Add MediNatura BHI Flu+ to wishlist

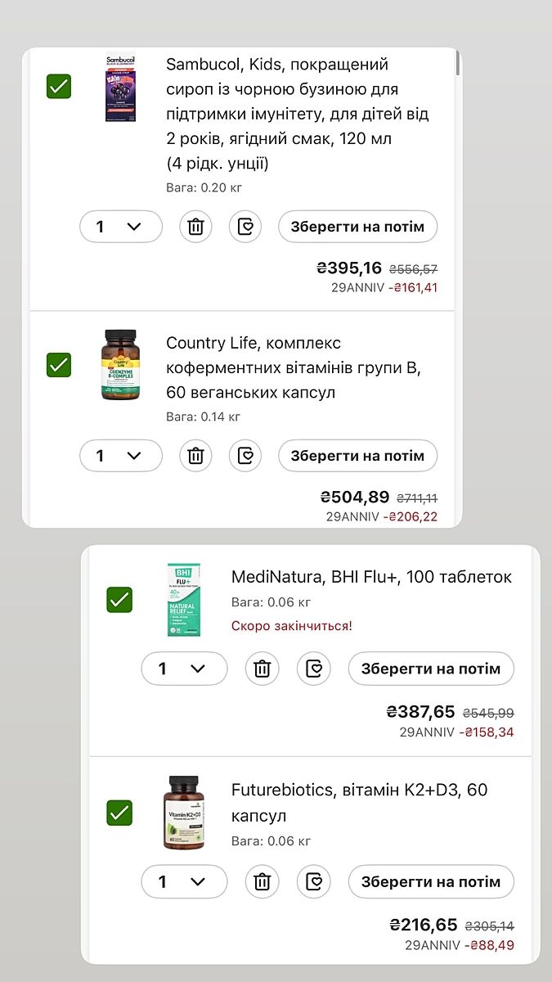click(x=313, y=669)
